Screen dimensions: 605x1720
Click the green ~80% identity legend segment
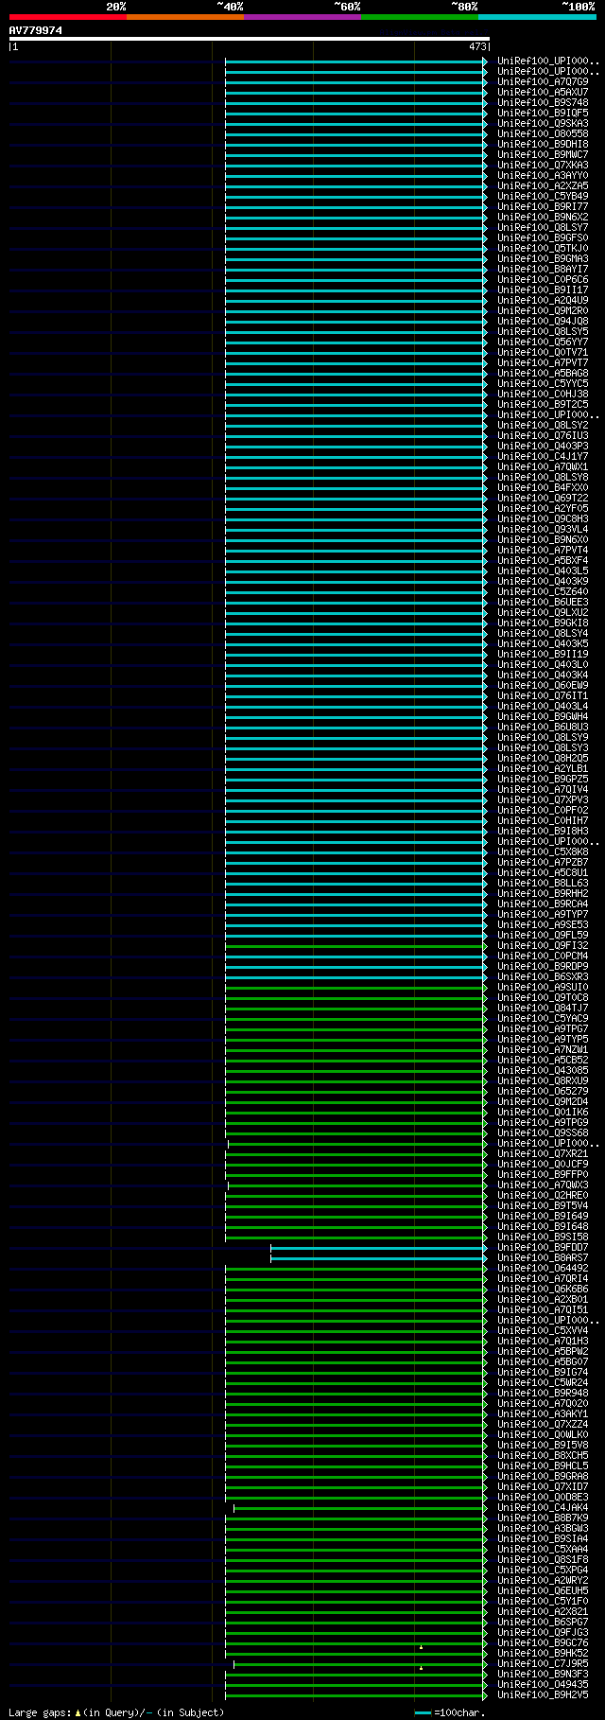420,17
